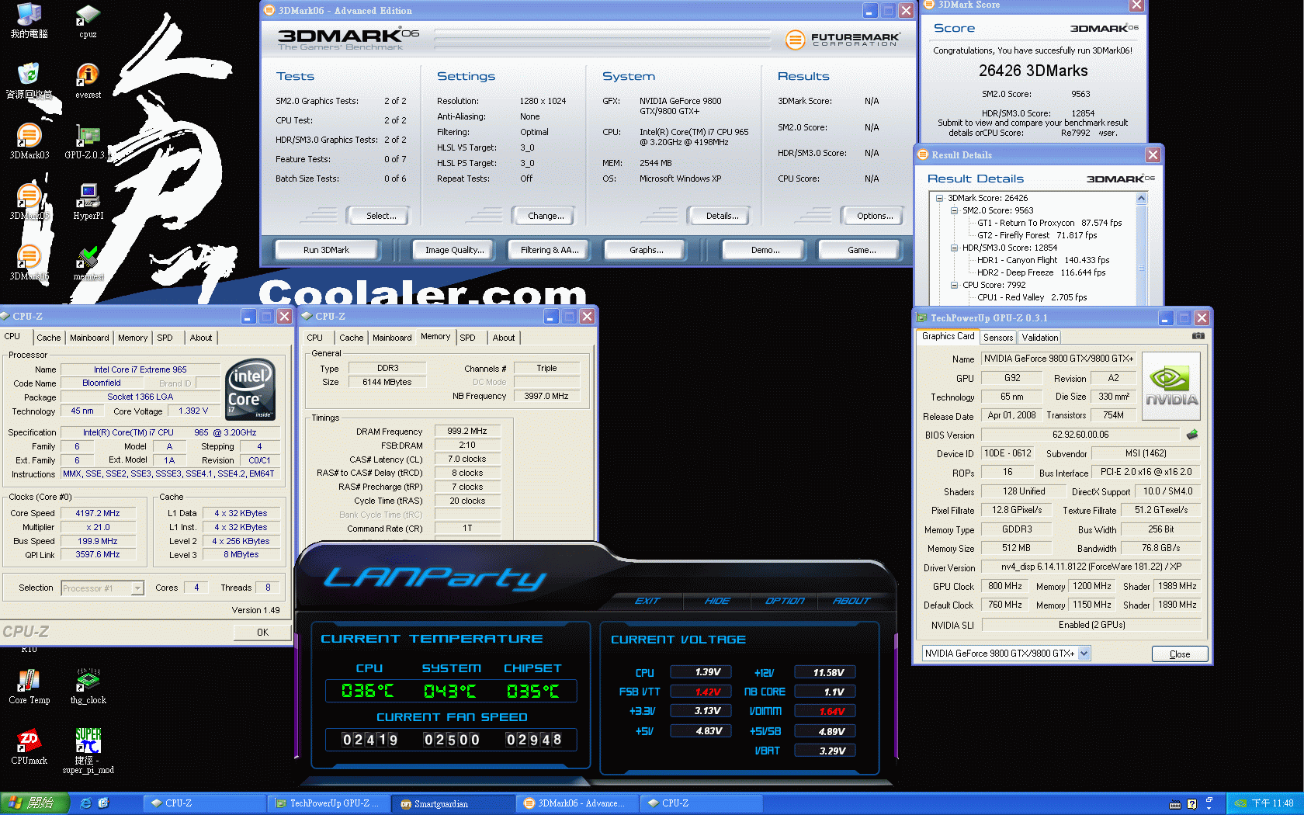Click the GPU-Z camera screenshot icon
1304x815 pixels.
click(x=1198, y=336)
